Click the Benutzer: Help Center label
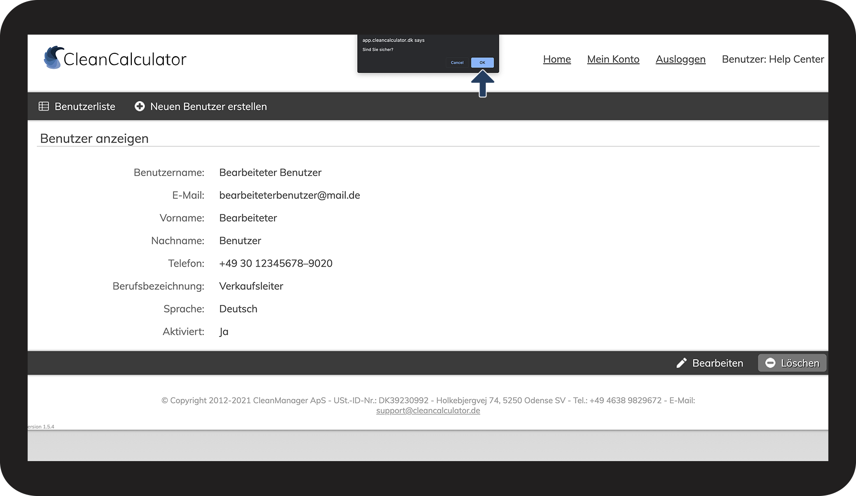The image size is (856, 496). pyautogui.click(x=773, y=59)
